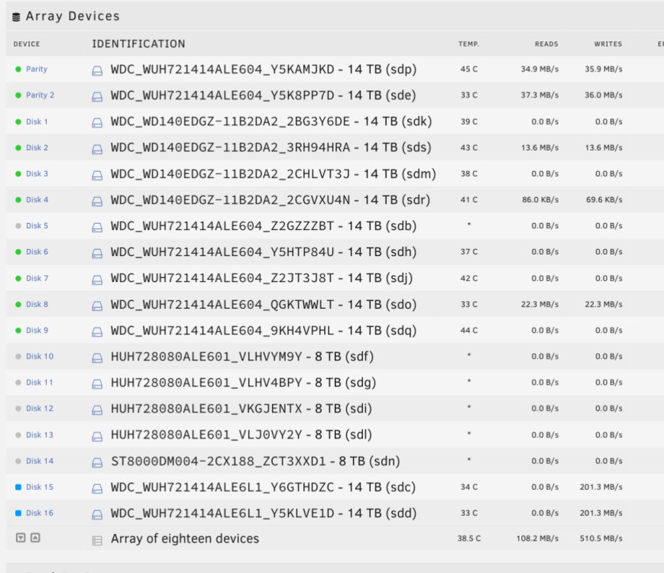The width and height of the screenshot is (664, 573).
Task: Select text HUH728080ALE601_VLHVYM9Y - 8 TB (sdf)
Action: (242, 357)
